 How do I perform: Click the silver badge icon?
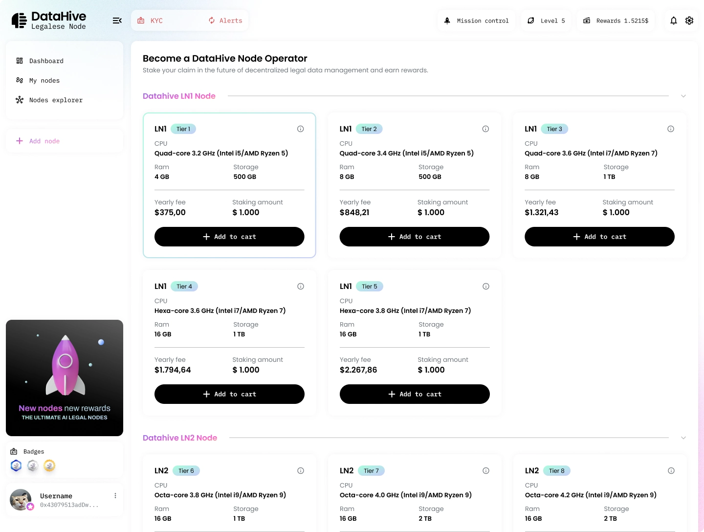(33, 465)
